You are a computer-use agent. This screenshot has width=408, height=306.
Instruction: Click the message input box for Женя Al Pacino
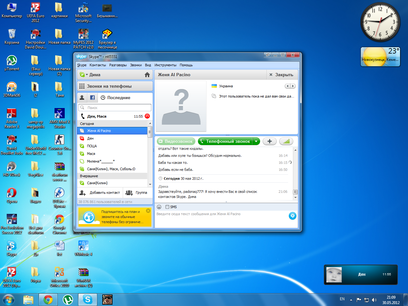point(222,219)
